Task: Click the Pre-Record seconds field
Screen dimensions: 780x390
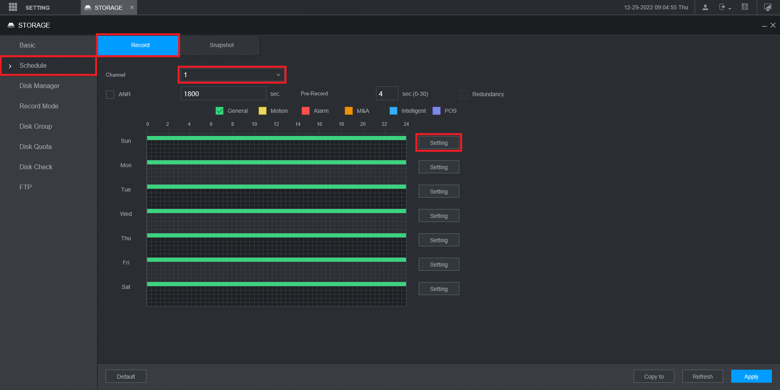Action: (x=387, y=93)
